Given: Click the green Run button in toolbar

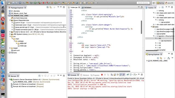Looking at the screenshot, I should [35, 3].
